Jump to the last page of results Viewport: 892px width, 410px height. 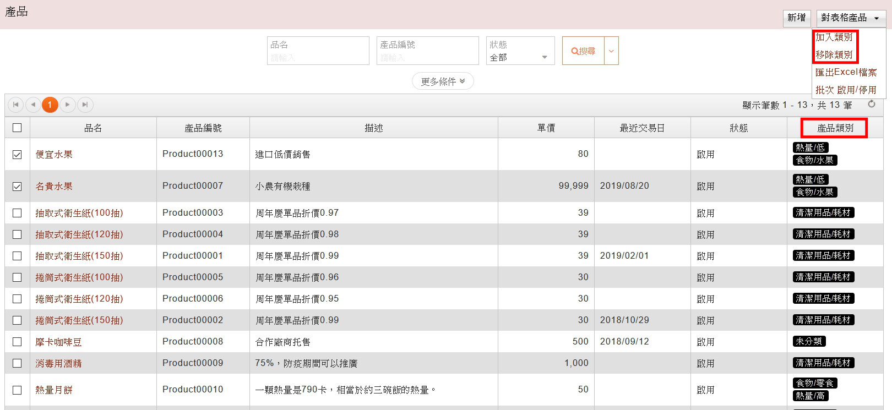coord(85,105)
